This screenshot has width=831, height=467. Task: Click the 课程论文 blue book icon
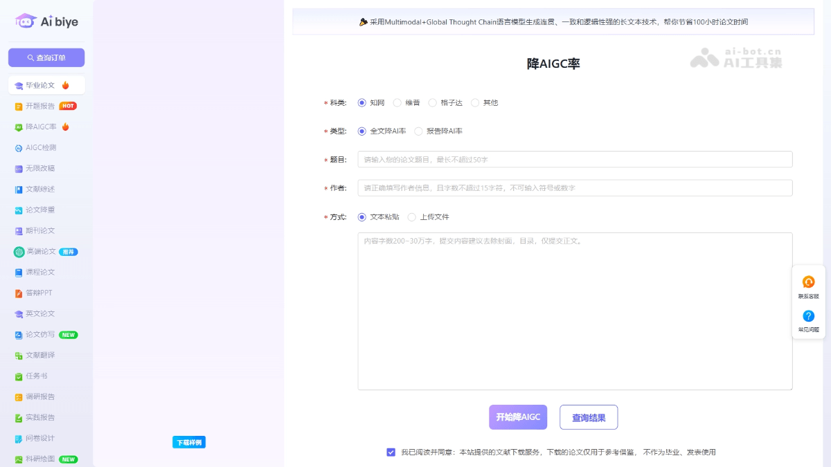coord(19,273)
